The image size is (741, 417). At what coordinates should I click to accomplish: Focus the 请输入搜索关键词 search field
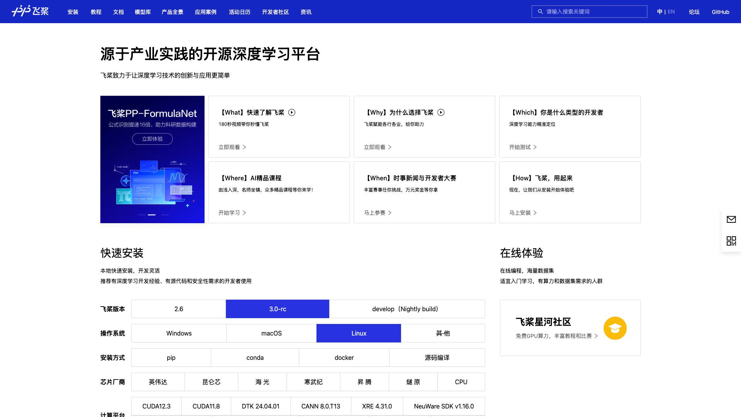click(x=589, y=12)
